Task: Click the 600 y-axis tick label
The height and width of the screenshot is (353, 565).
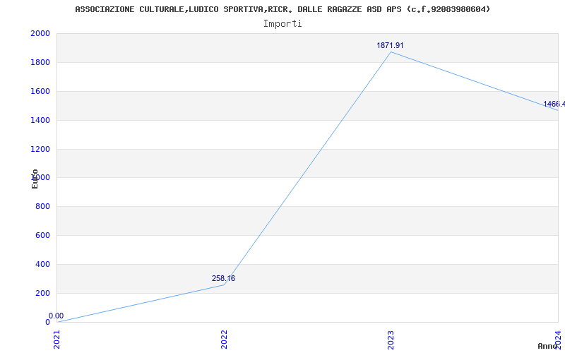Action: click(x=42, y=236)
